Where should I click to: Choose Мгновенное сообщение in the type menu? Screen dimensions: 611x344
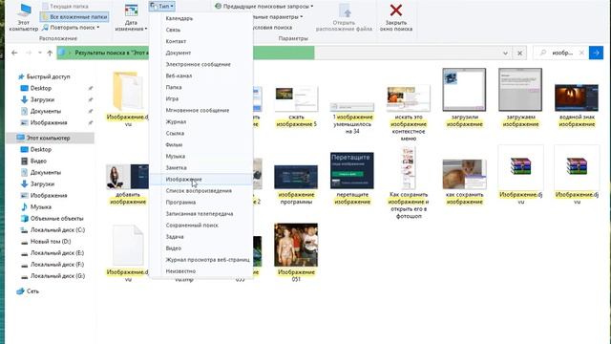pos(201,110)
